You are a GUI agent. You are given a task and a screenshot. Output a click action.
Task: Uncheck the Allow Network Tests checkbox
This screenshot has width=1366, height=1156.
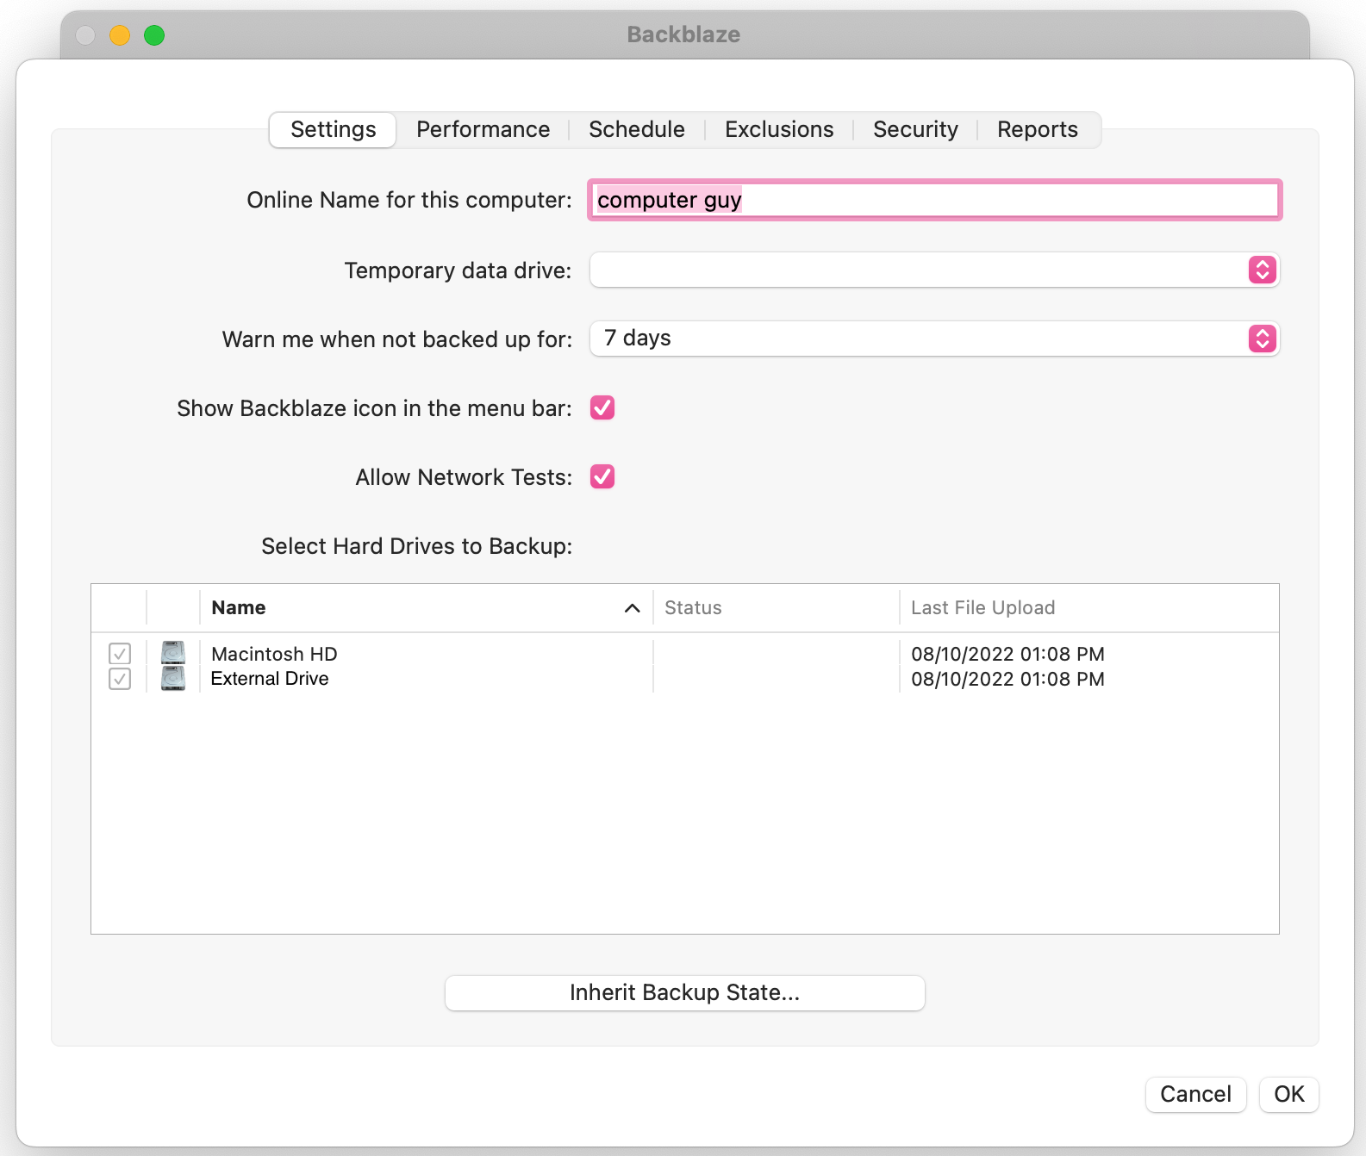click(x=602, y=476)
